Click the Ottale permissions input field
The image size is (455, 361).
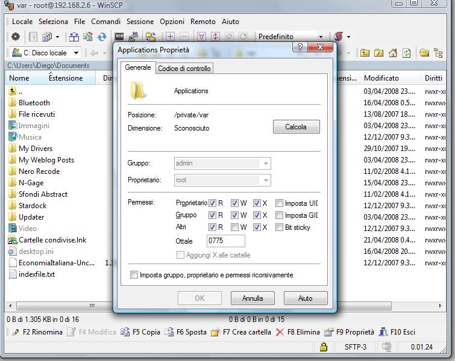click(225, 241)
